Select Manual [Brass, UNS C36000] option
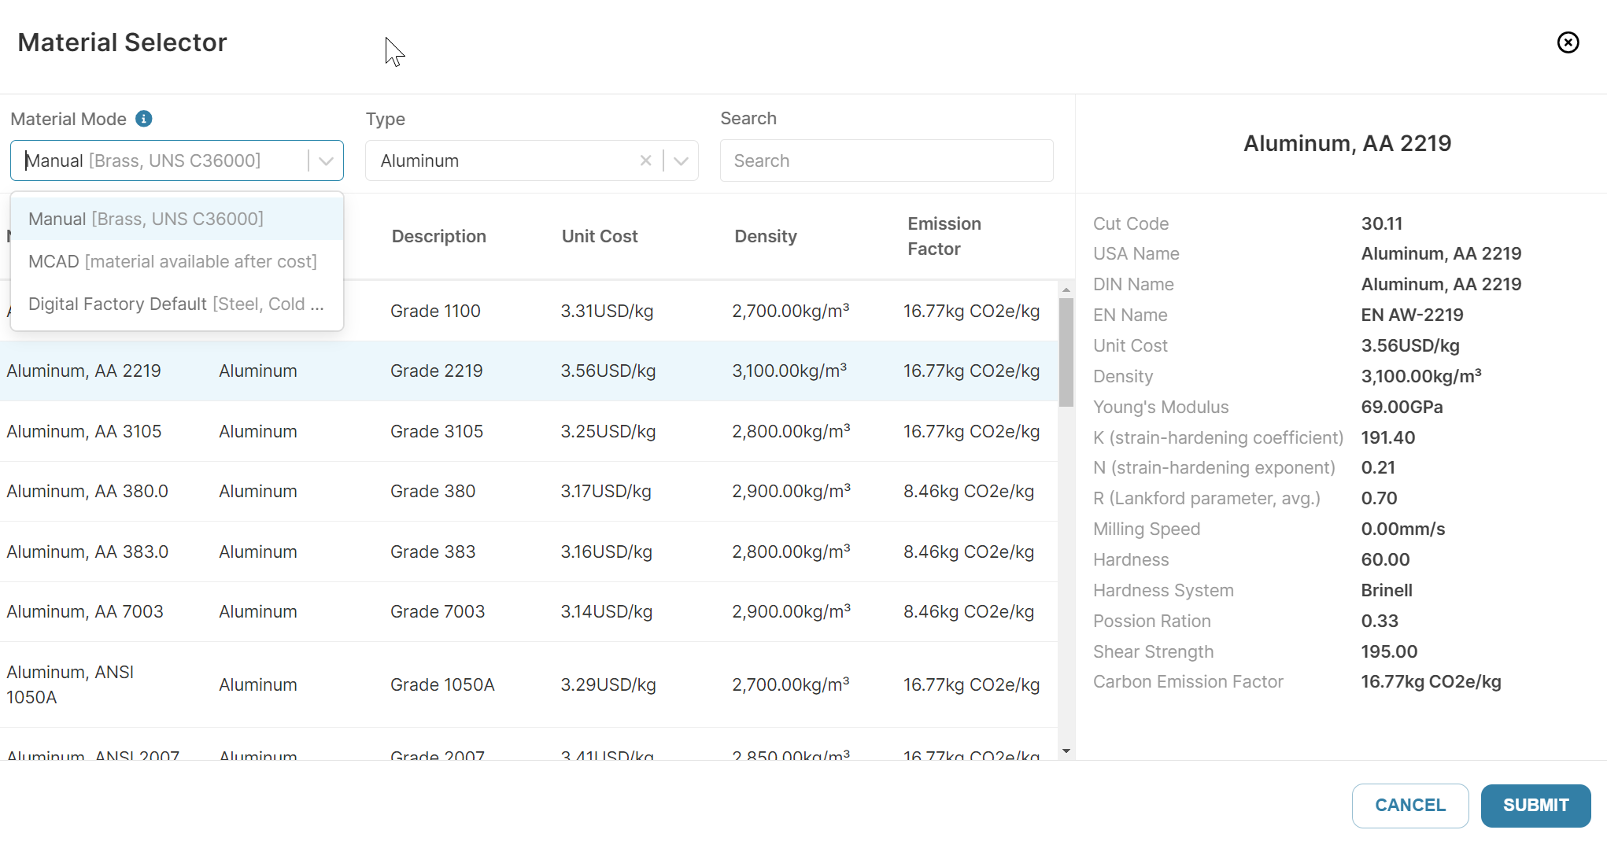The height and width of the screenshot is (841, 1607). coord(177,219)
